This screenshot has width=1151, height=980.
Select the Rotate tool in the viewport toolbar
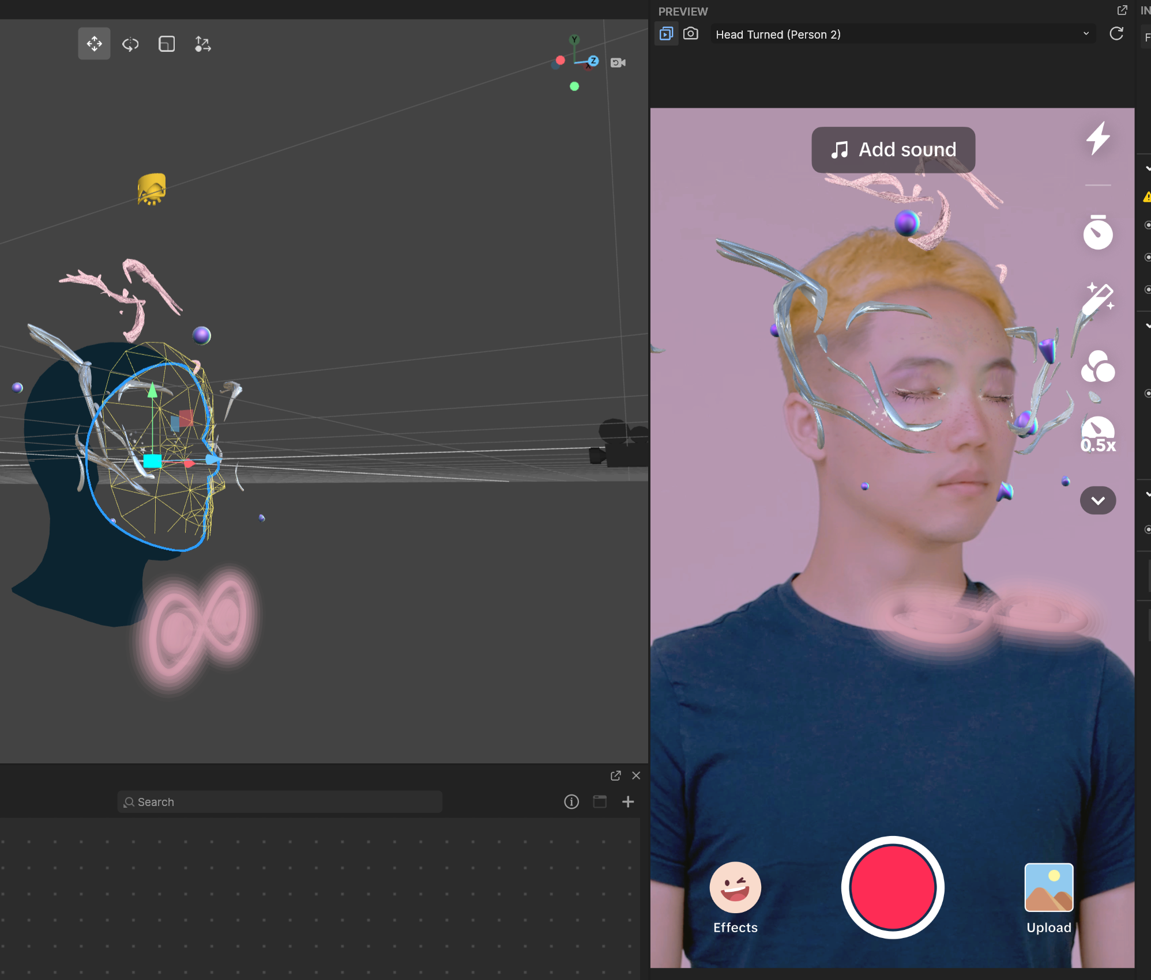coord(130,44)
